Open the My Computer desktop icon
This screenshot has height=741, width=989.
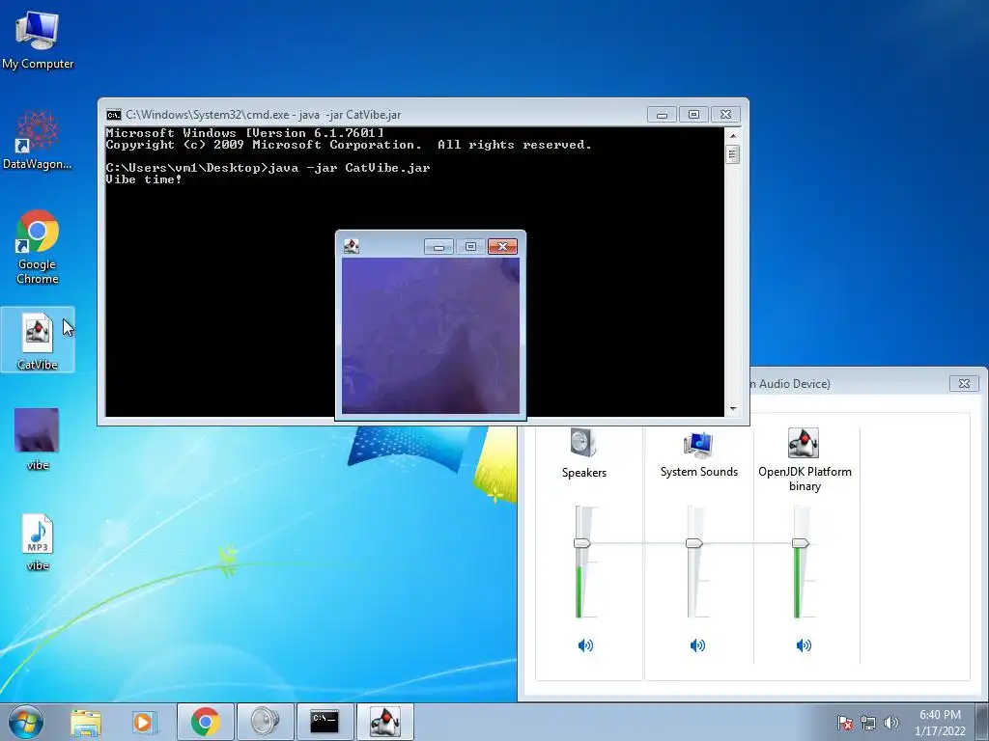38,39
